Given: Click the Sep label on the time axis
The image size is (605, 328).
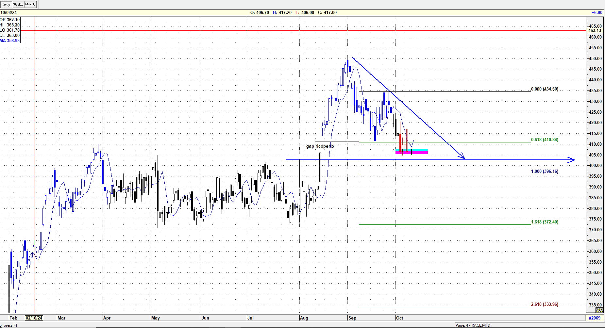Looking at the screenshot, I should pyautogui.click(x=352, y=318).
